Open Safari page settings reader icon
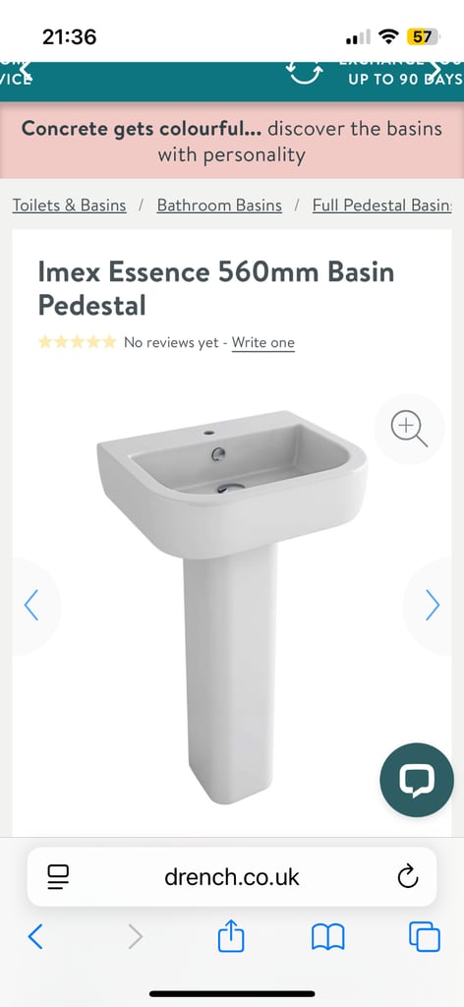This screenshot has width=464, height=1007. [x=58, y=876]
